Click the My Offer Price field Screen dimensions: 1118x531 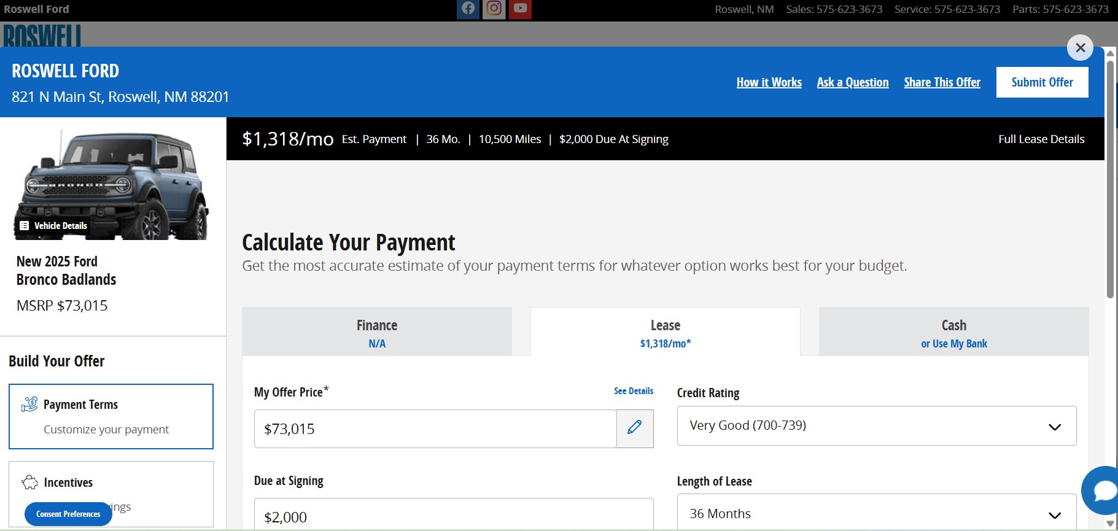point(435,428)
